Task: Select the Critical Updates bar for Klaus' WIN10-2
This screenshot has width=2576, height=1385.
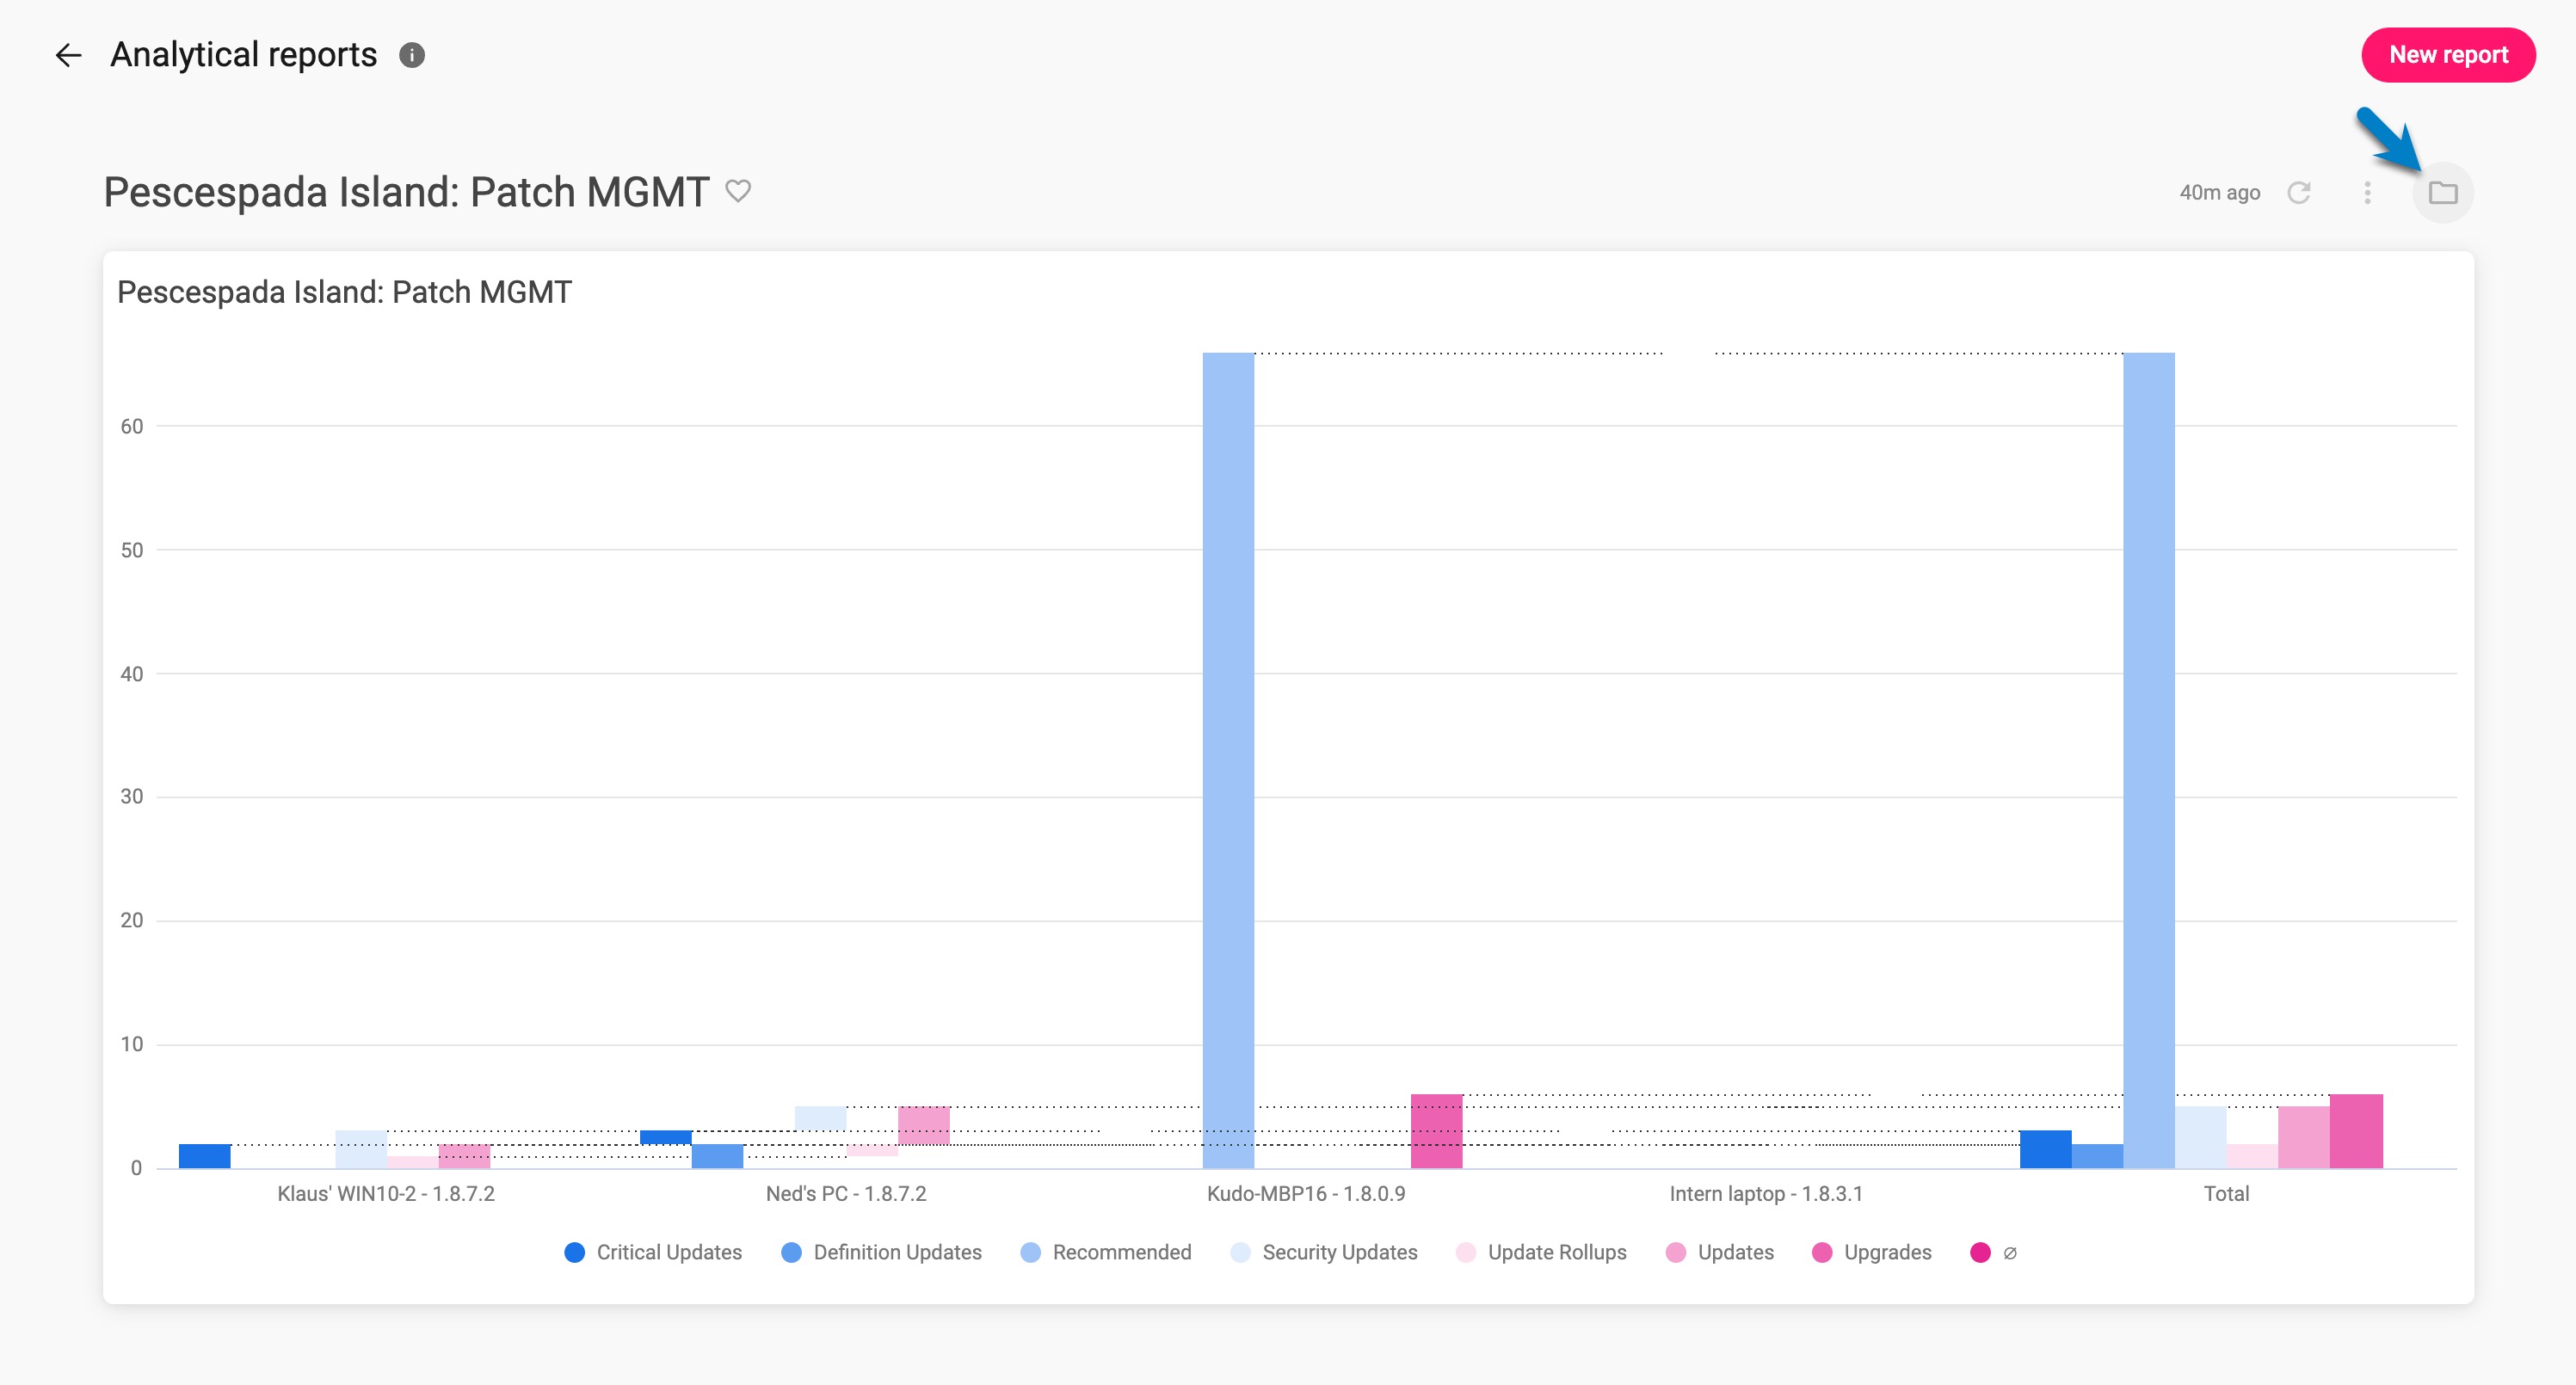Action: (x=205, y=1156)
